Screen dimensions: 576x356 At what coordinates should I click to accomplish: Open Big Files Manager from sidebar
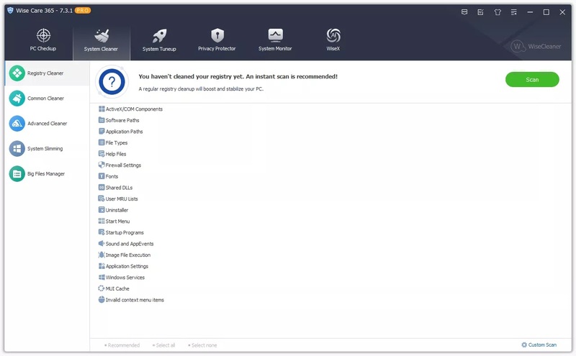pyautogui.click(x=47, y=174)
